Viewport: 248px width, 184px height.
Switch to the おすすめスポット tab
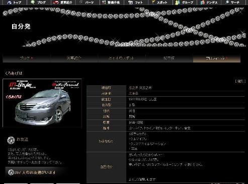pos(122,58)
